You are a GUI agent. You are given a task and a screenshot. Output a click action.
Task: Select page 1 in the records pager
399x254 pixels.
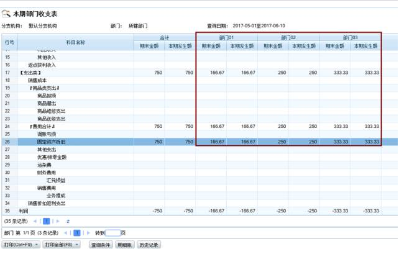tap(47, 221)
